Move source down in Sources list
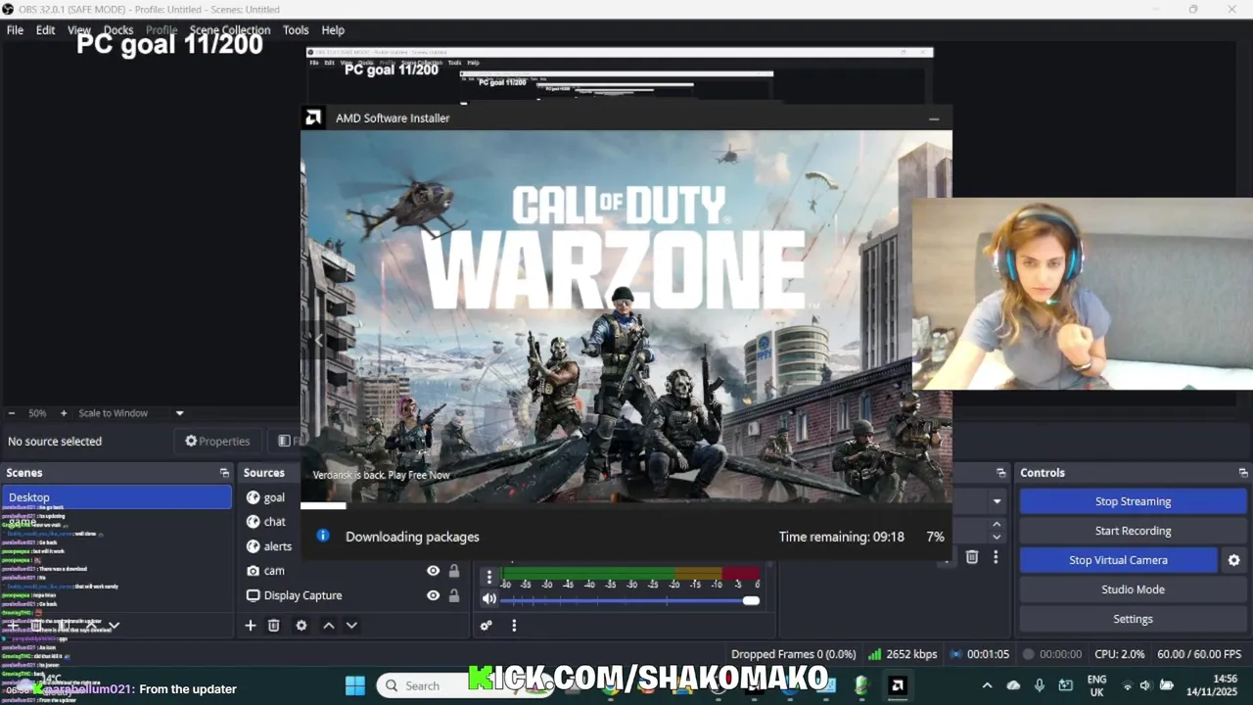This screenshot has height=705, width=1253. [x=351, y=626]
